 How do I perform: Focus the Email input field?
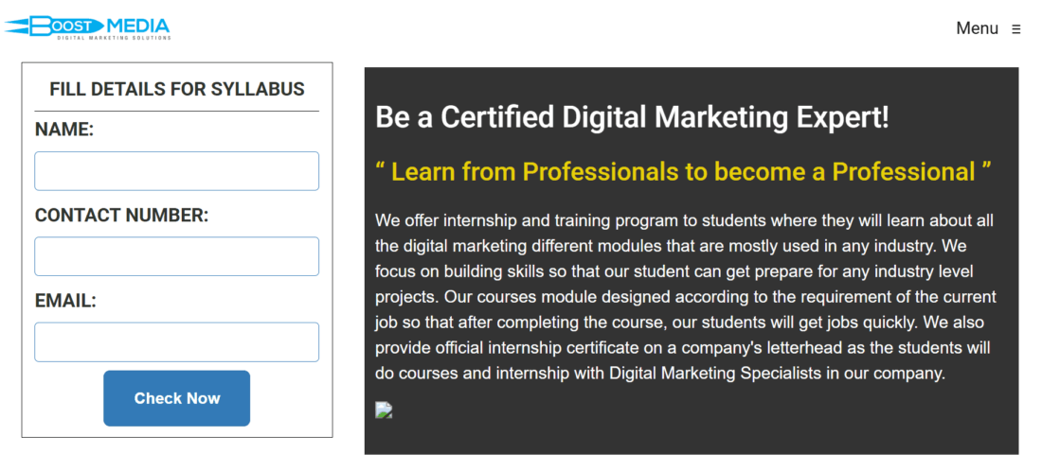click(176, 342)
